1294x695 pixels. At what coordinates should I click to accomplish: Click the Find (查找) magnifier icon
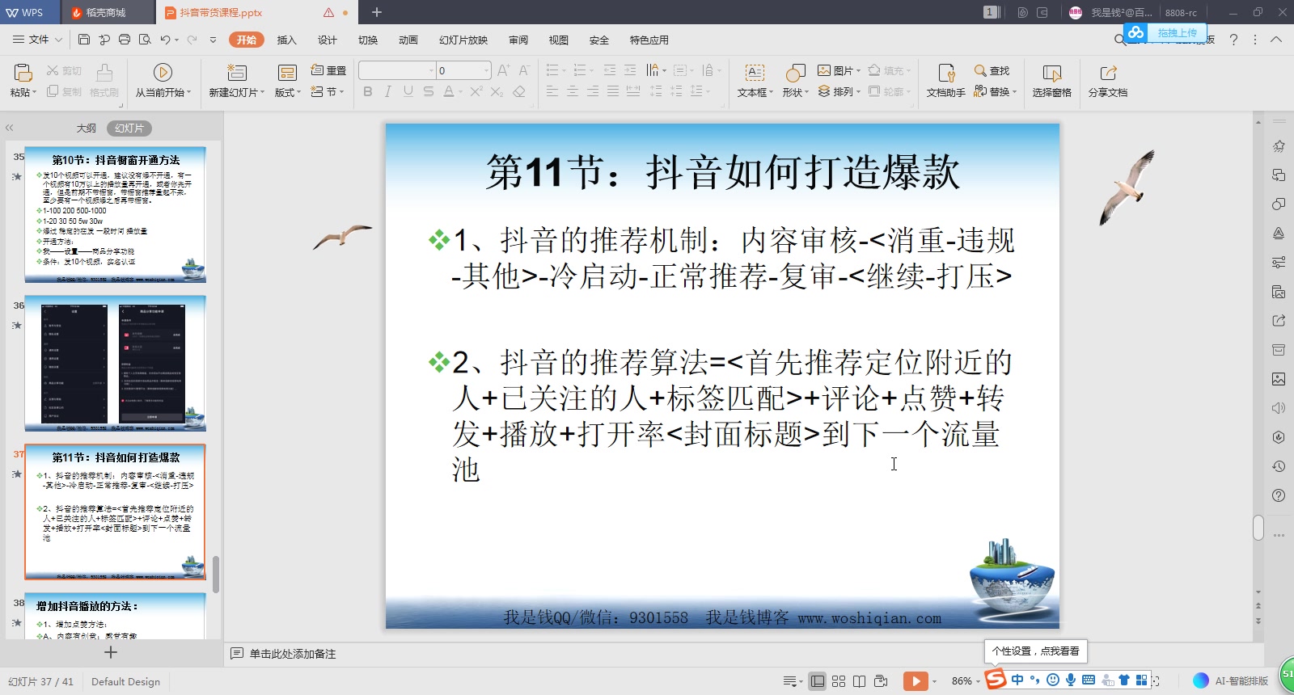980,70
